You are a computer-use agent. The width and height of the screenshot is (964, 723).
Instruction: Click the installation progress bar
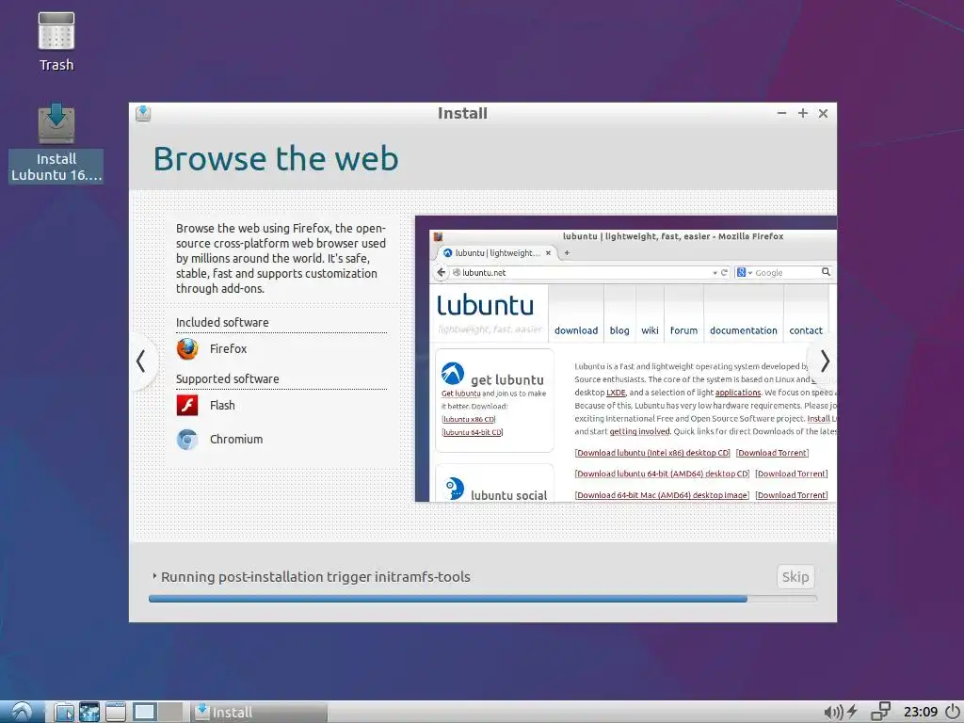[483, 598]
